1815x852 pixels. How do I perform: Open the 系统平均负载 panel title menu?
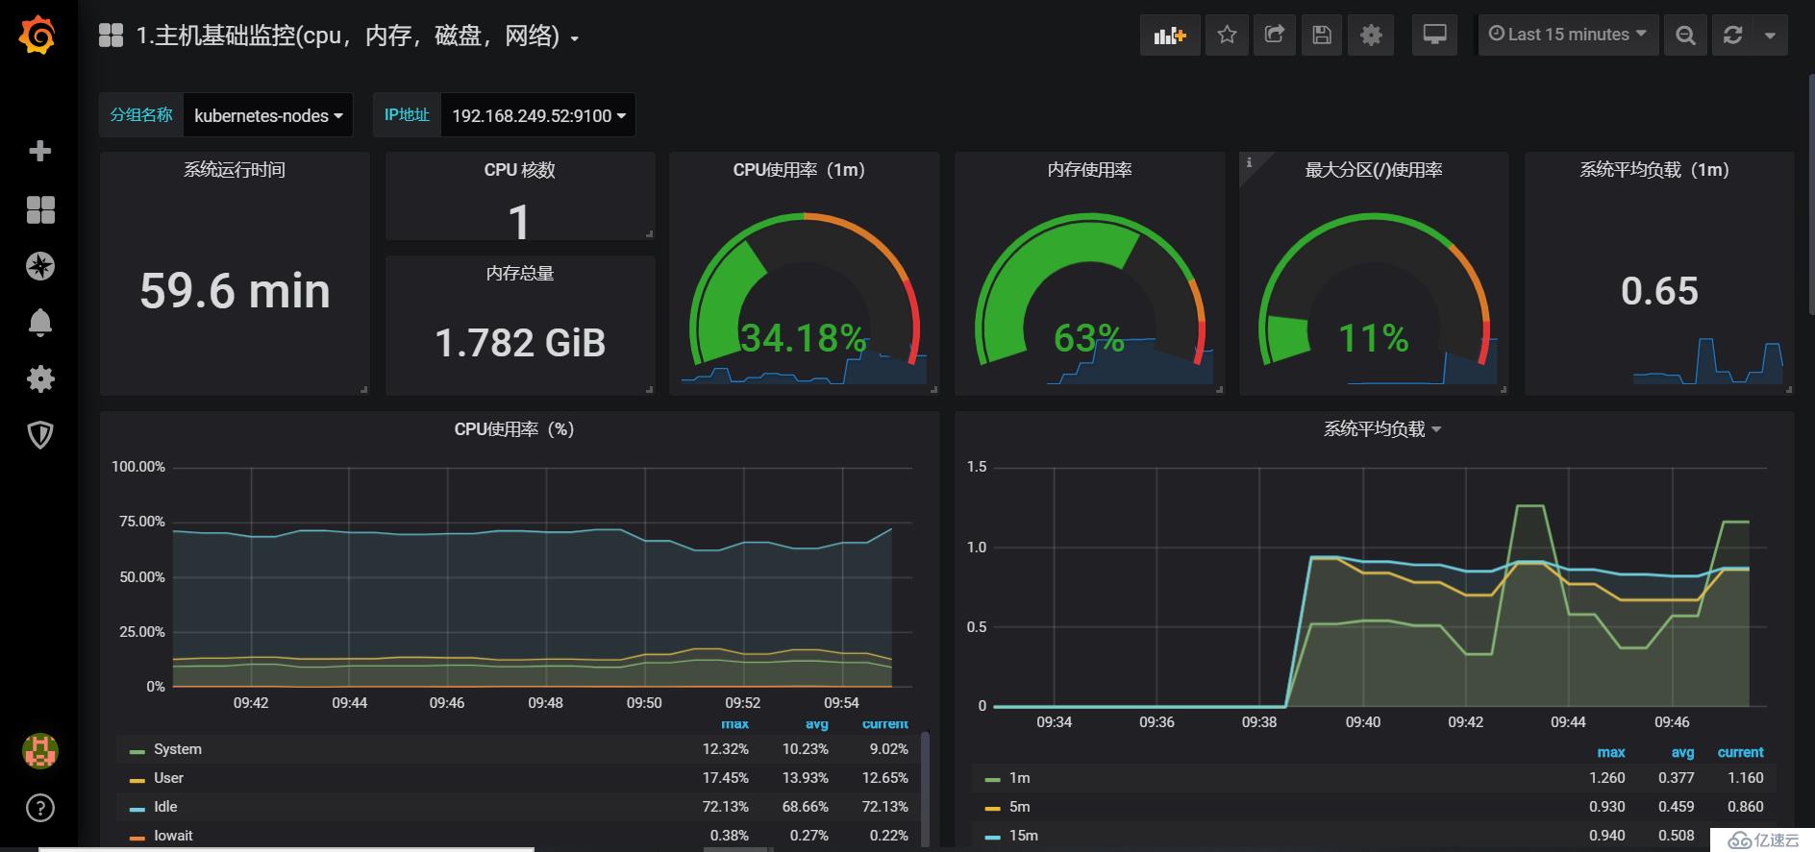click(x=1382, y=429)
